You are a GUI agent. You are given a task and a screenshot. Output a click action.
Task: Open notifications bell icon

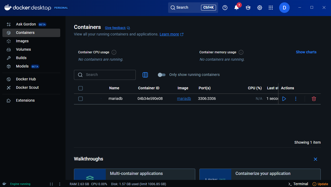[237, 8]
